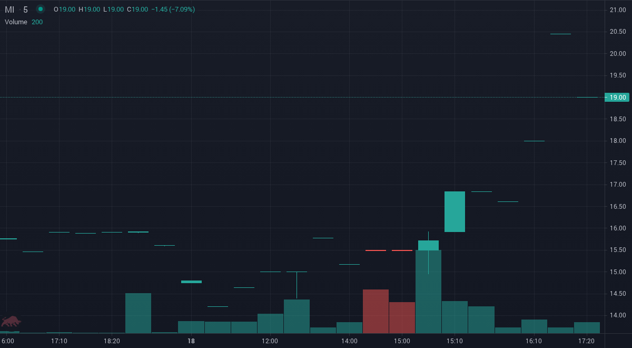This screenshot has width=632, height=348.
Task: Click the 18.50 price axis label
Action: coord(617,119)
